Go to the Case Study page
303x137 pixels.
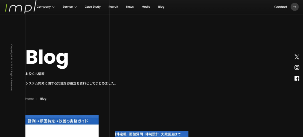(x=93, y=7)
